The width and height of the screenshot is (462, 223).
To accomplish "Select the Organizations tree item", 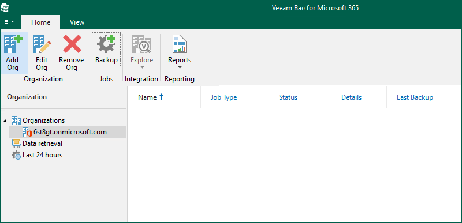I will coord(44,120).
